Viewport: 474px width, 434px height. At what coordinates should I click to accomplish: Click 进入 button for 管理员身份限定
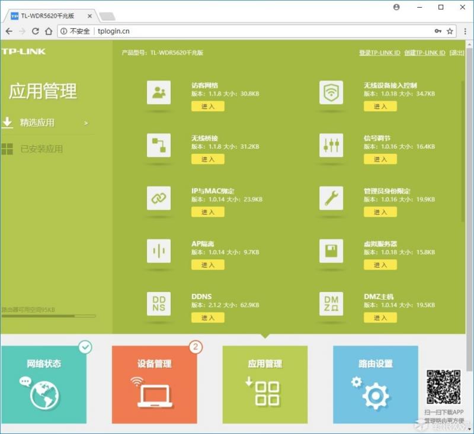pyautogui.click(x=380, y=212)
